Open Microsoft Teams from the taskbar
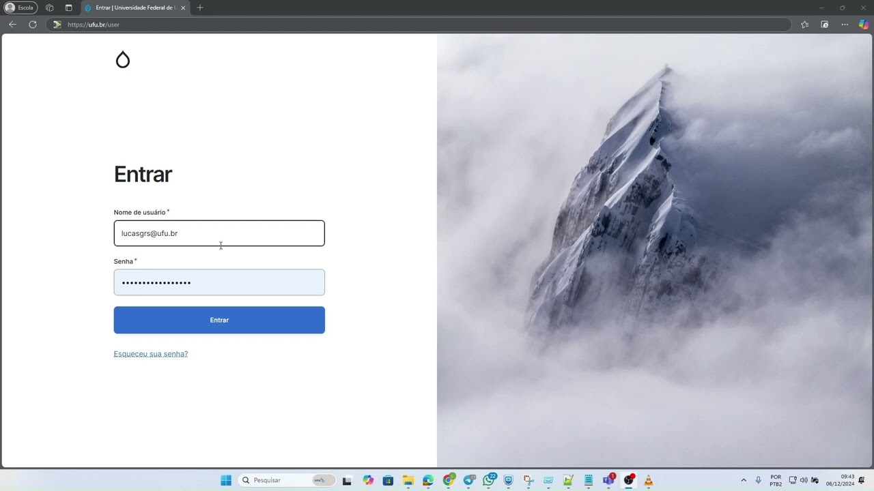This screenshot has width=874, height=491. tap(608, 480)
